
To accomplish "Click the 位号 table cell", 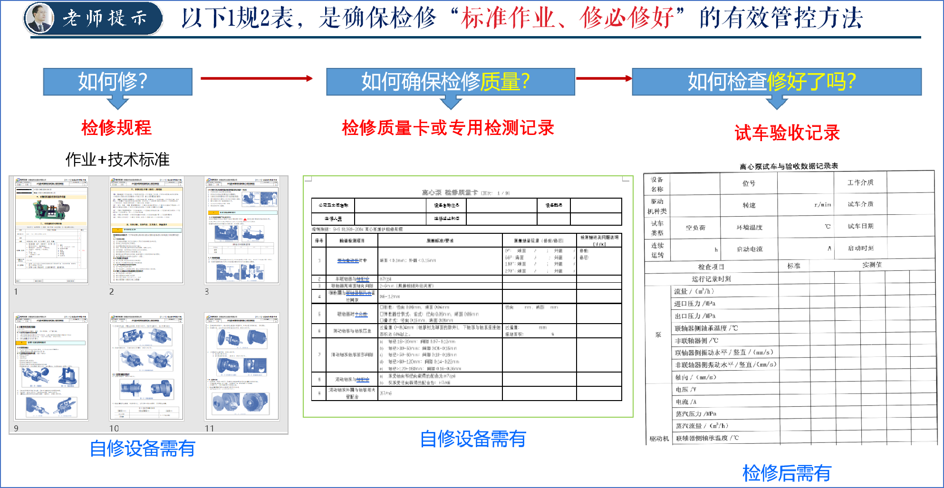I will pyautogui.click(x=749, y=183).
